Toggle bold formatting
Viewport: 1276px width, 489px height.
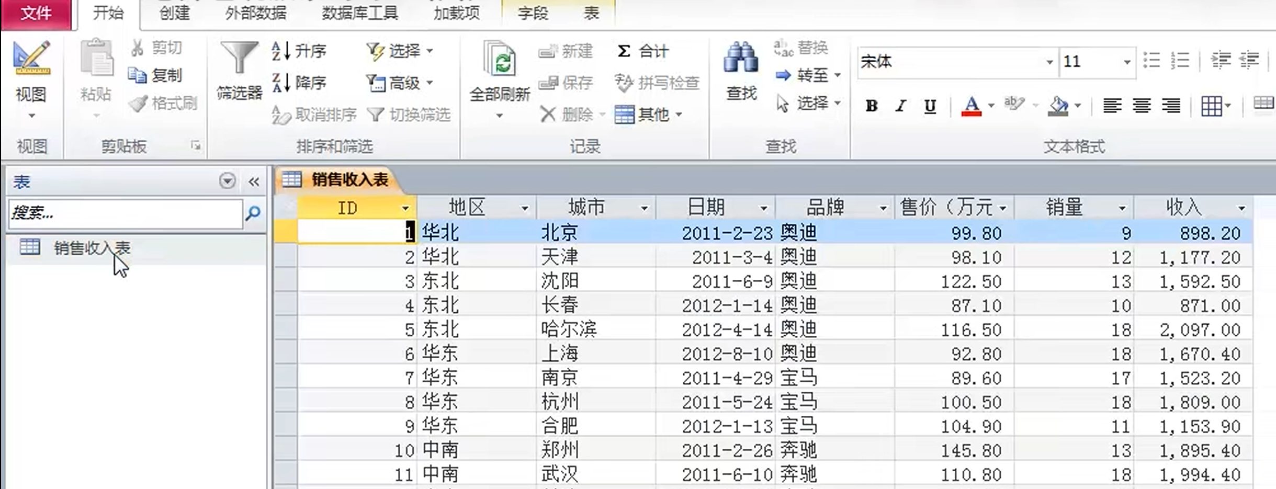coord(871,106)
